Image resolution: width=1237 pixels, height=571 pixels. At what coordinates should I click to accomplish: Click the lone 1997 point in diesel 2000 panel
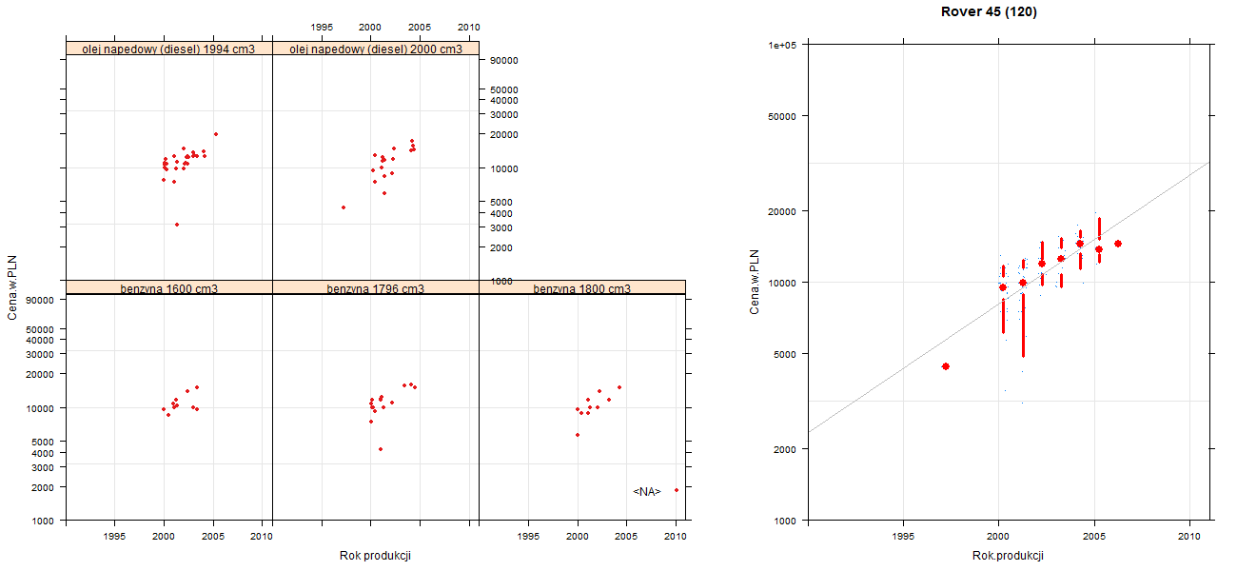344,207
